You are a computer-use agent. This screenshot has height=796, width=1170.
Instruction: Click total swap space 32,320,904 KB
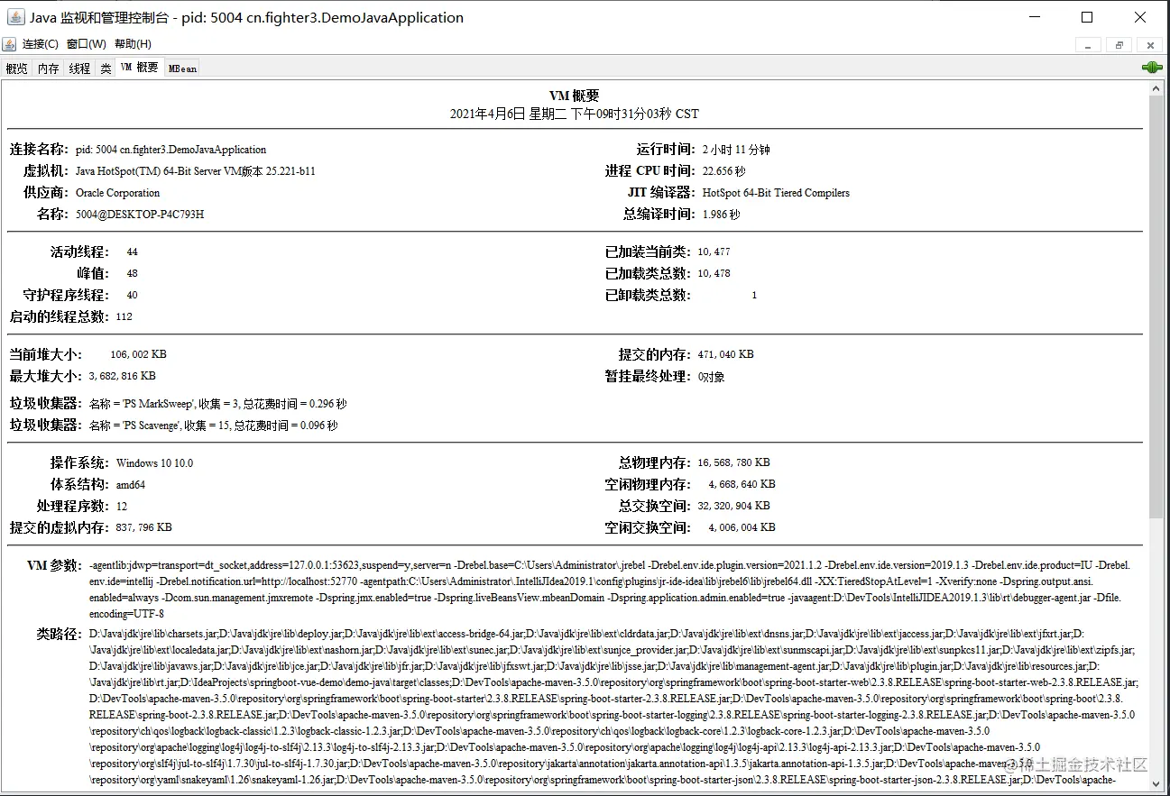(x=733, y=507)
